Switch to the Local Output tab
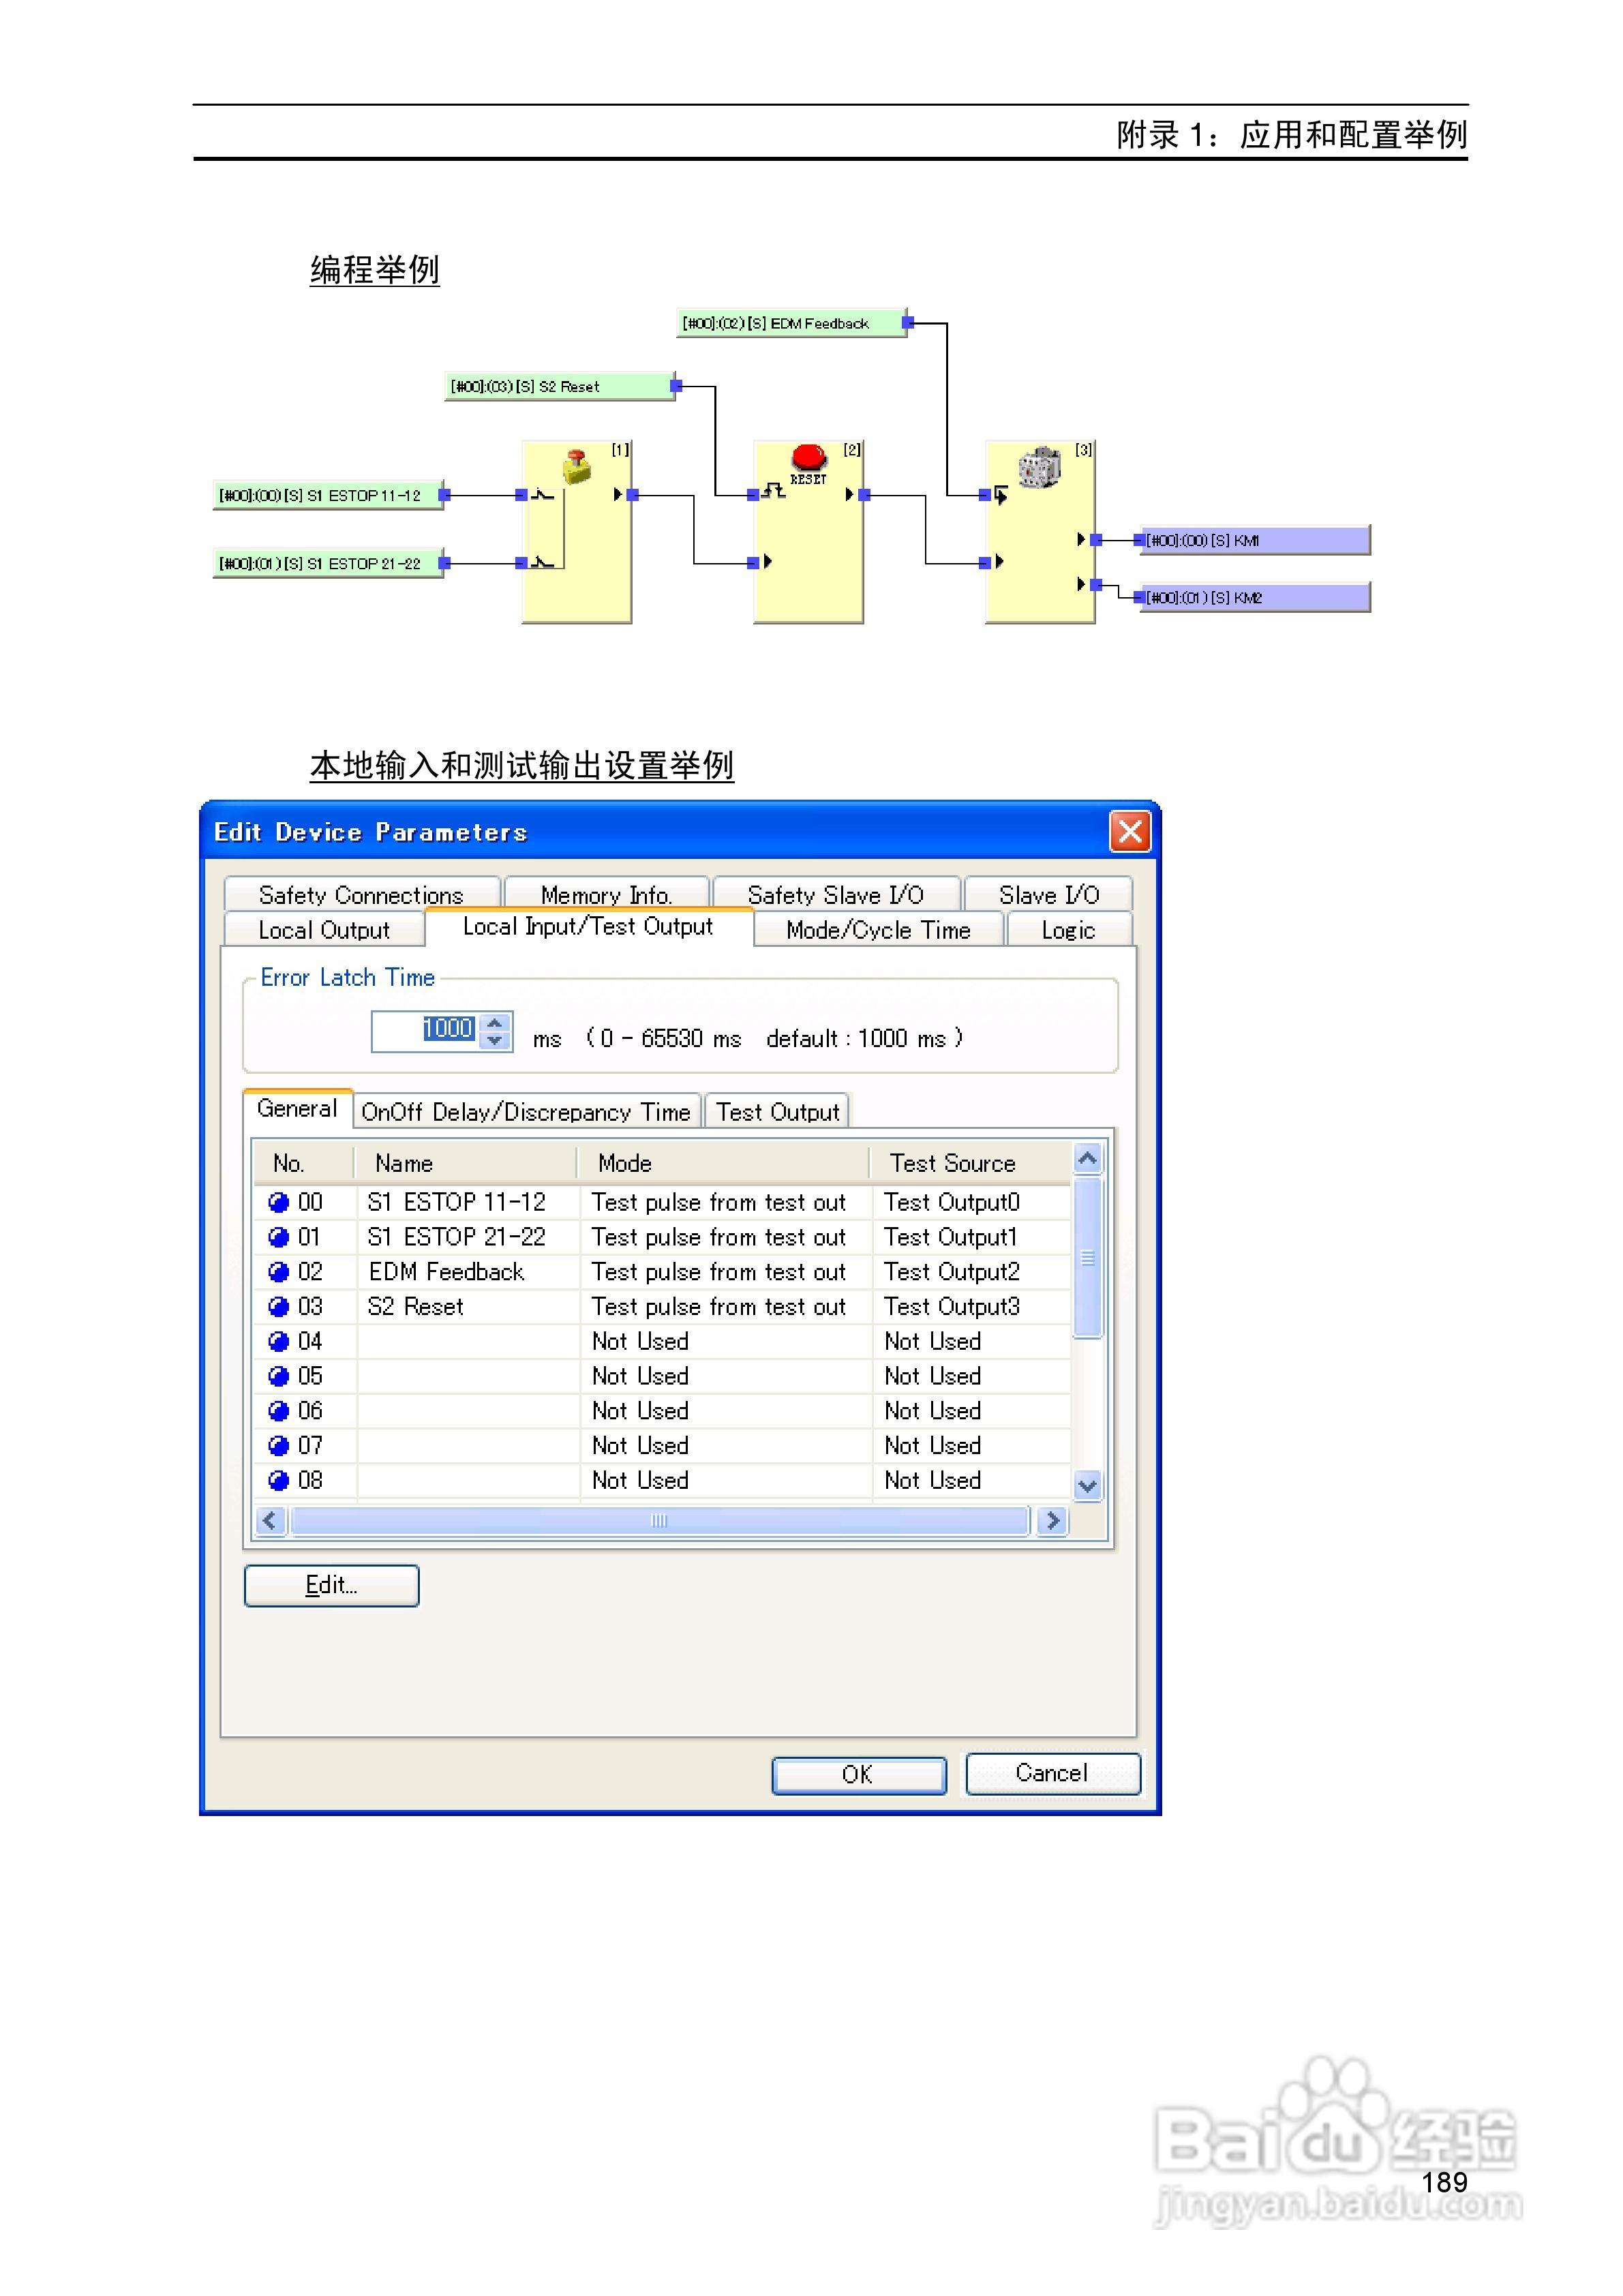 point(323,930)
